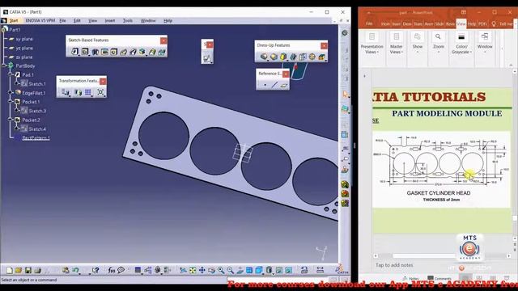The width and height of the screenshot is (518, 291).
Task: Open the Show dropdown in PowerPoint ribbon
Action: point(418,44)
